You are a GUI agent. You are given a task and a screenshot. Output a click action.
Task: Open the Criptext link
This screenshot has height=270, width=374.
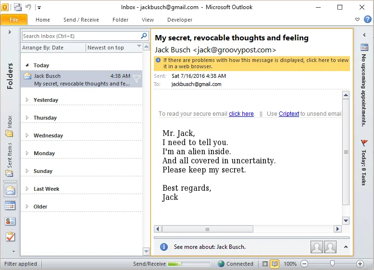coord(289,114)
